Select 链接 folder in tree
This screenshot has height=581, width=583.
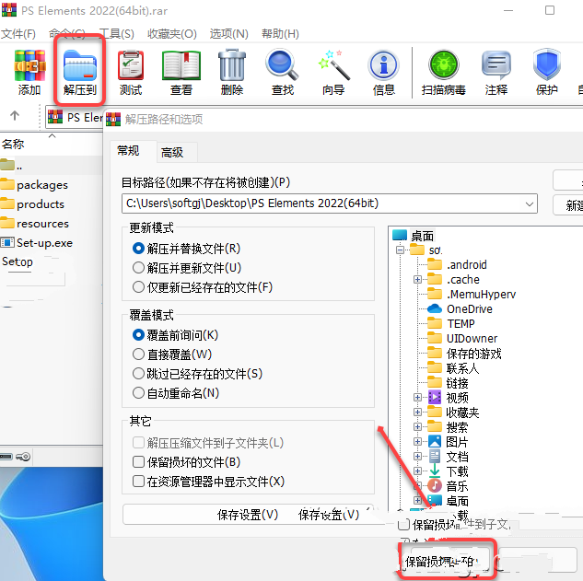click(448, 382)
